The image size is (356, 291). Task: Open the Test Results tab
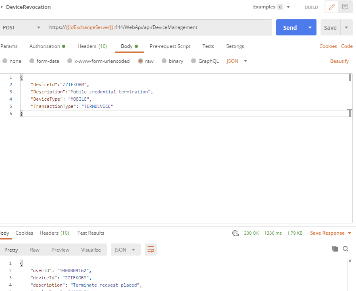[91, 233]
